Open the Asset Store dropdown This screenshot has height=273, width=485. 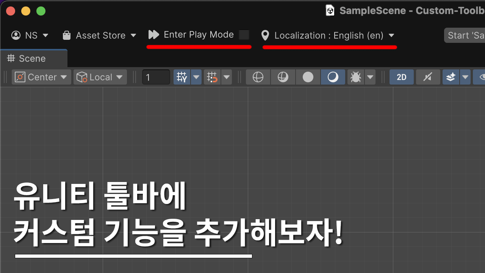pyautogui.click(x=99, y=35)
